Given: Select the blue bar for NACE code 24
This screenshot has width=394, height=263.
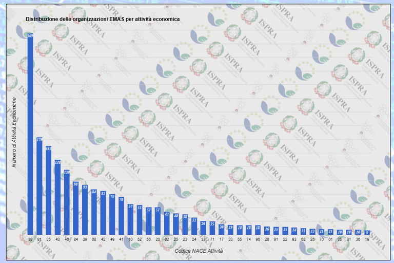Looking at the screenshot, I should coord(194,226).
